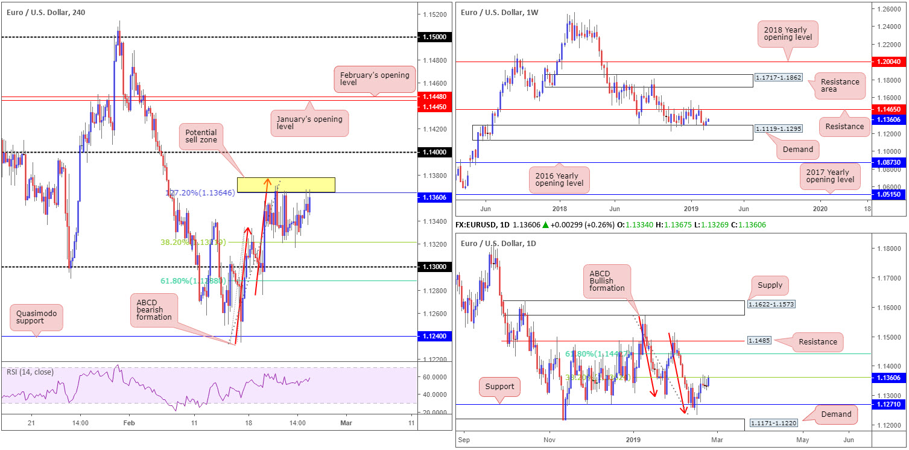Viewport: 909px width, 450px height.
Task: Click the 1.08730 price label
Action: click(888, 163)
